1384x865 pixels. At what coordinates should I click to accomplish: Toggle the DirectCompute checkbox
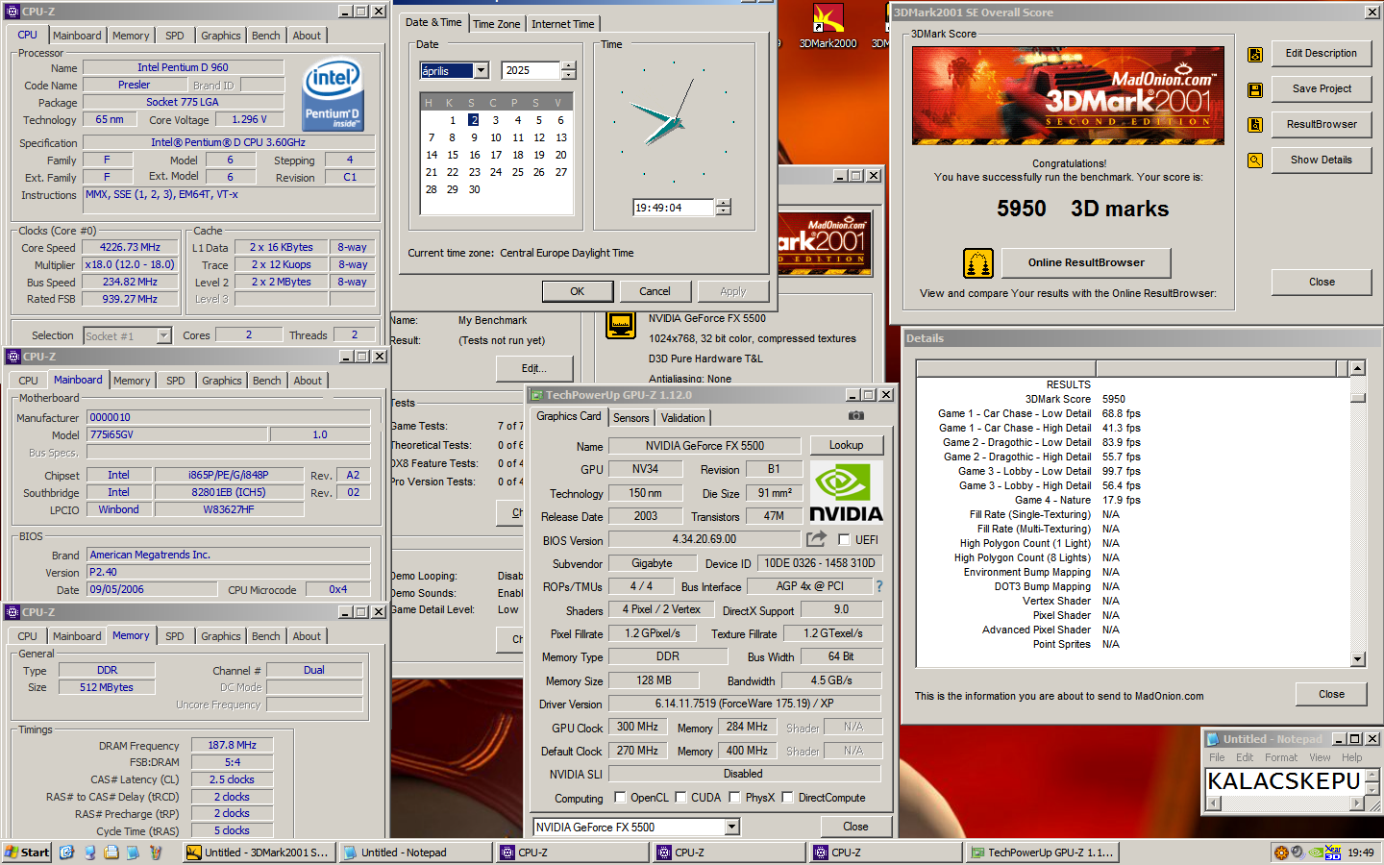click(787, 797)
